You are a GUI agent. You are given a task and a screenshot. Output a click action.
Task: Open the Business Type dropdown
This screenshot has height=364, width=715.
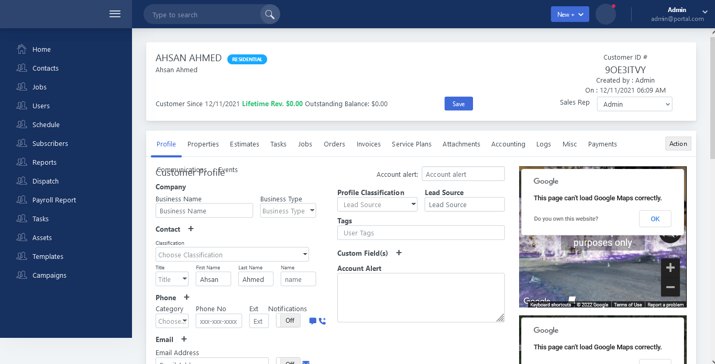(288, 211)
